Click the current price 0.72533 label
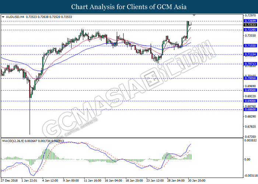Image resolution: width=258 pixels, height=184 pixels. tap(250, 25)
